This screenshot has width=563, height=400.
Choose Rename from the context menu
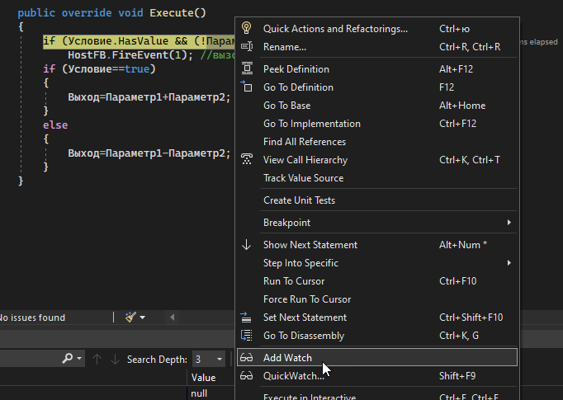coord(377,47)
